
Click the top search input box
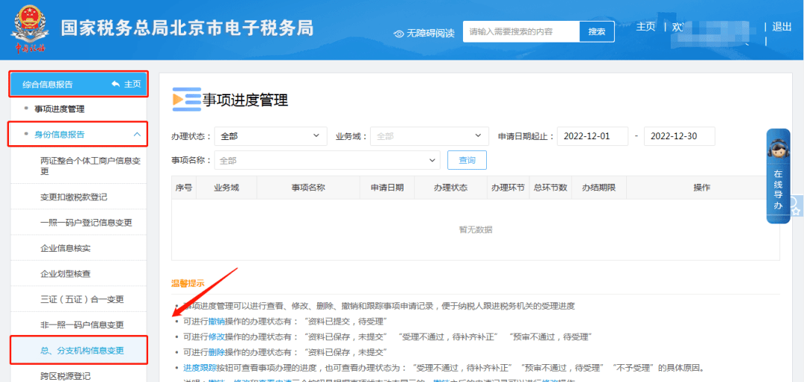(x=521, y=32)
